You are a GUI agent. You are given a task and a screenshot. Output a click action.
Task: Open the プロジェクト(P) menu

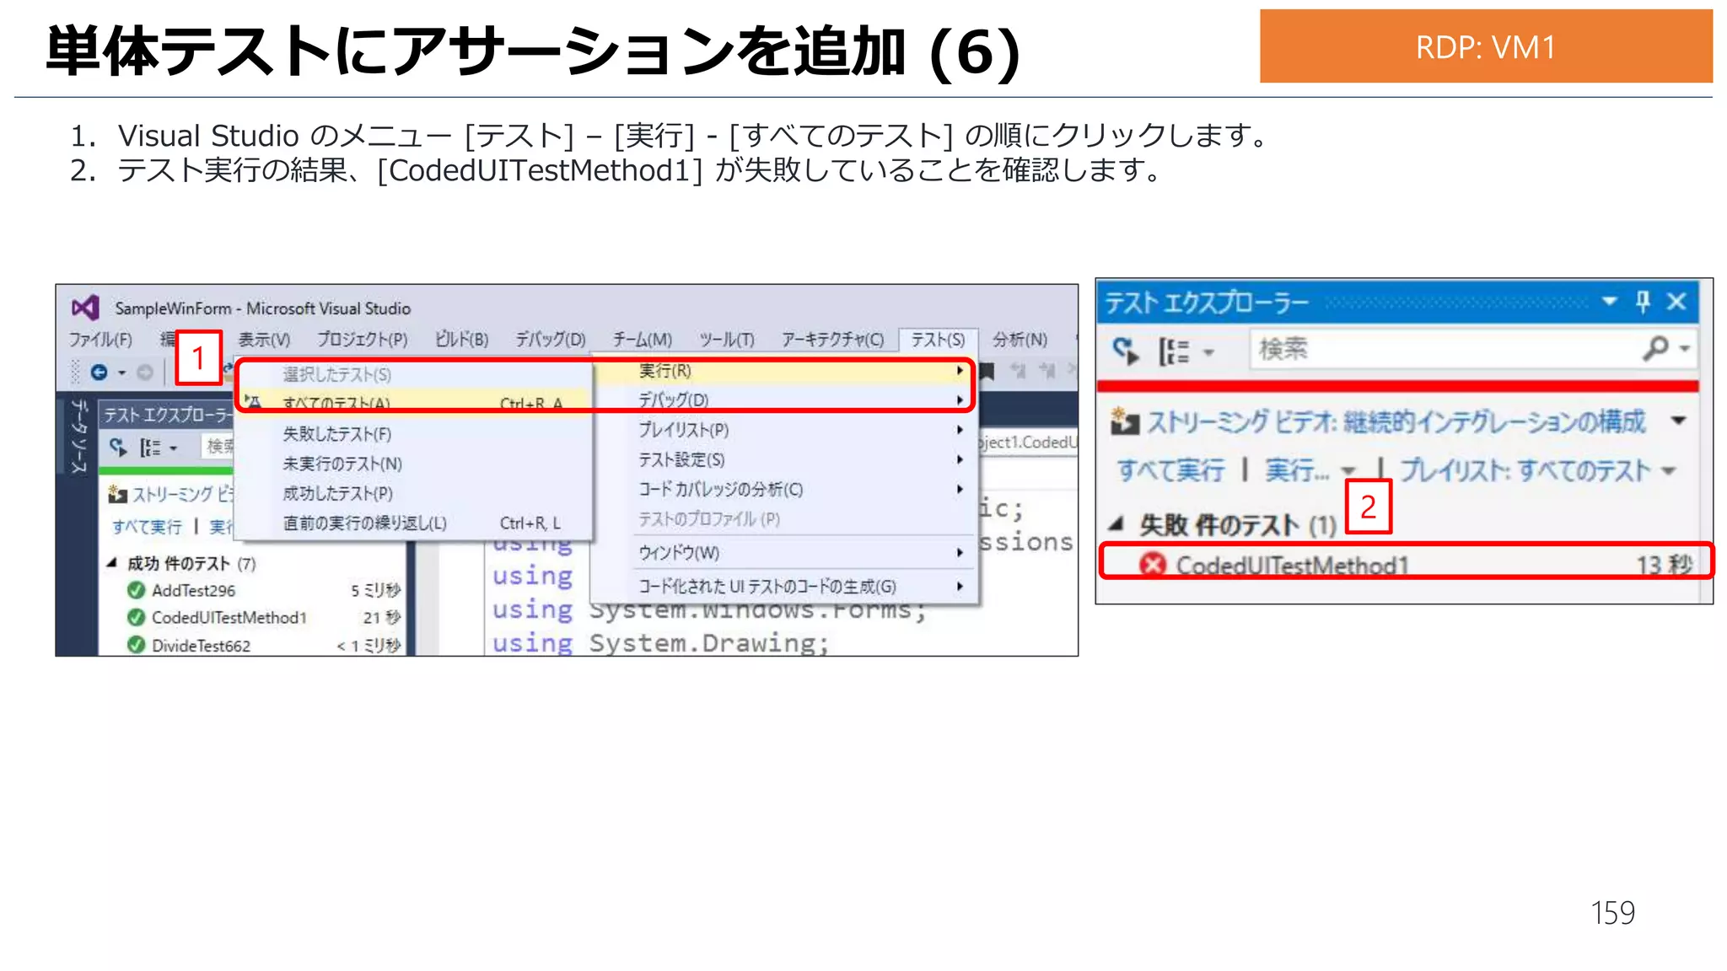363,339
